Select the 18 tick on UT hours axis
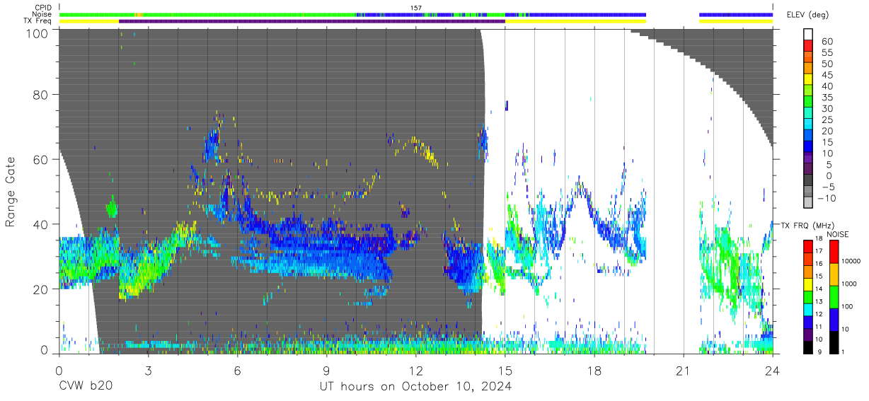This screenshot has width=869, height=401. (594, 370)
